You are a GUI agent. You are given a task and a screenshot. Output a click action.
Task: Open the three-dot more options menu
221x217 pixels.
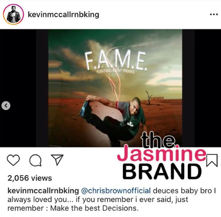pos(214,14)
